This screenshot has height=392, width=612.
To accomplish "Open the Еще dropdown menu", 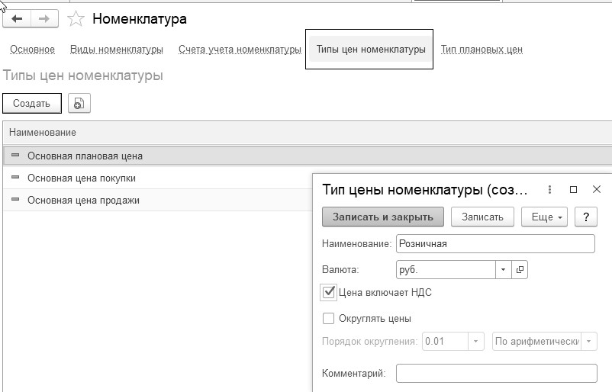I will pos(545,217).
